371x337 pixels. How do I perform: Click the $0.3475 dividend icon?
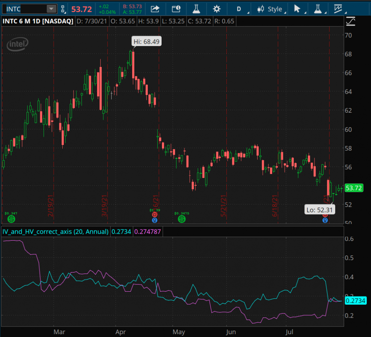(x=182, y=219)
